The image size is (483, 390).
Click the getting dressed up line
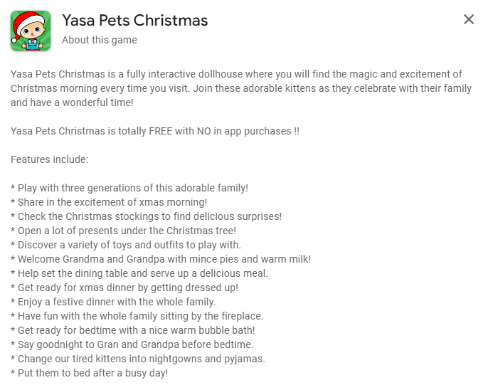124,288
